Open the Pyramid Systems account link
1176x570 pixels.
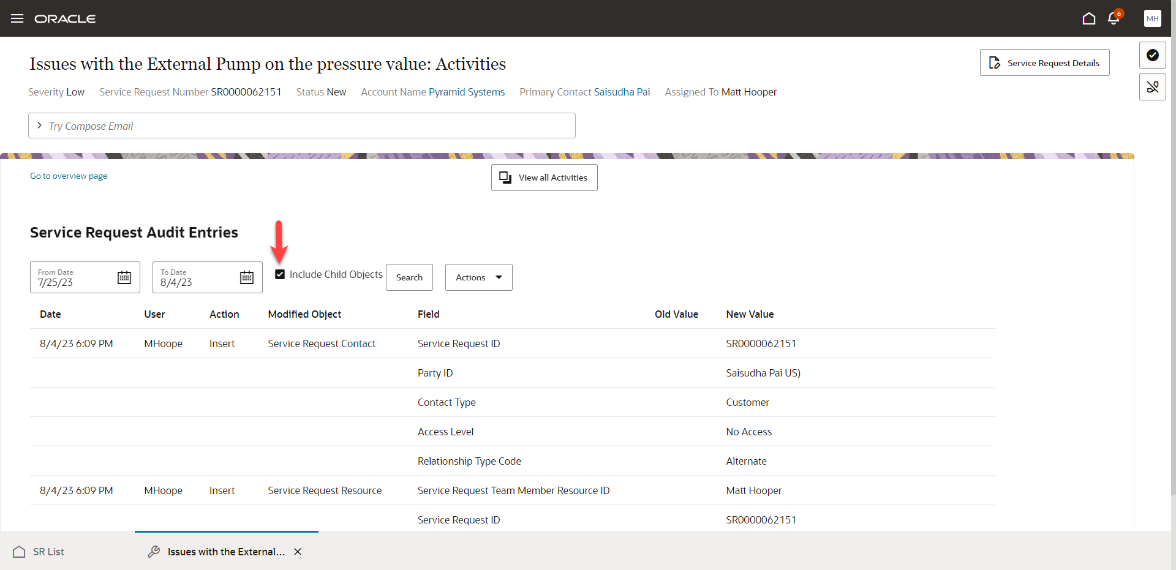(467, 92)
